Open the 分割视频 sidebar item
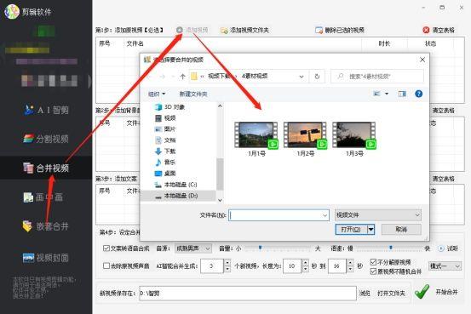 (46, 139)
